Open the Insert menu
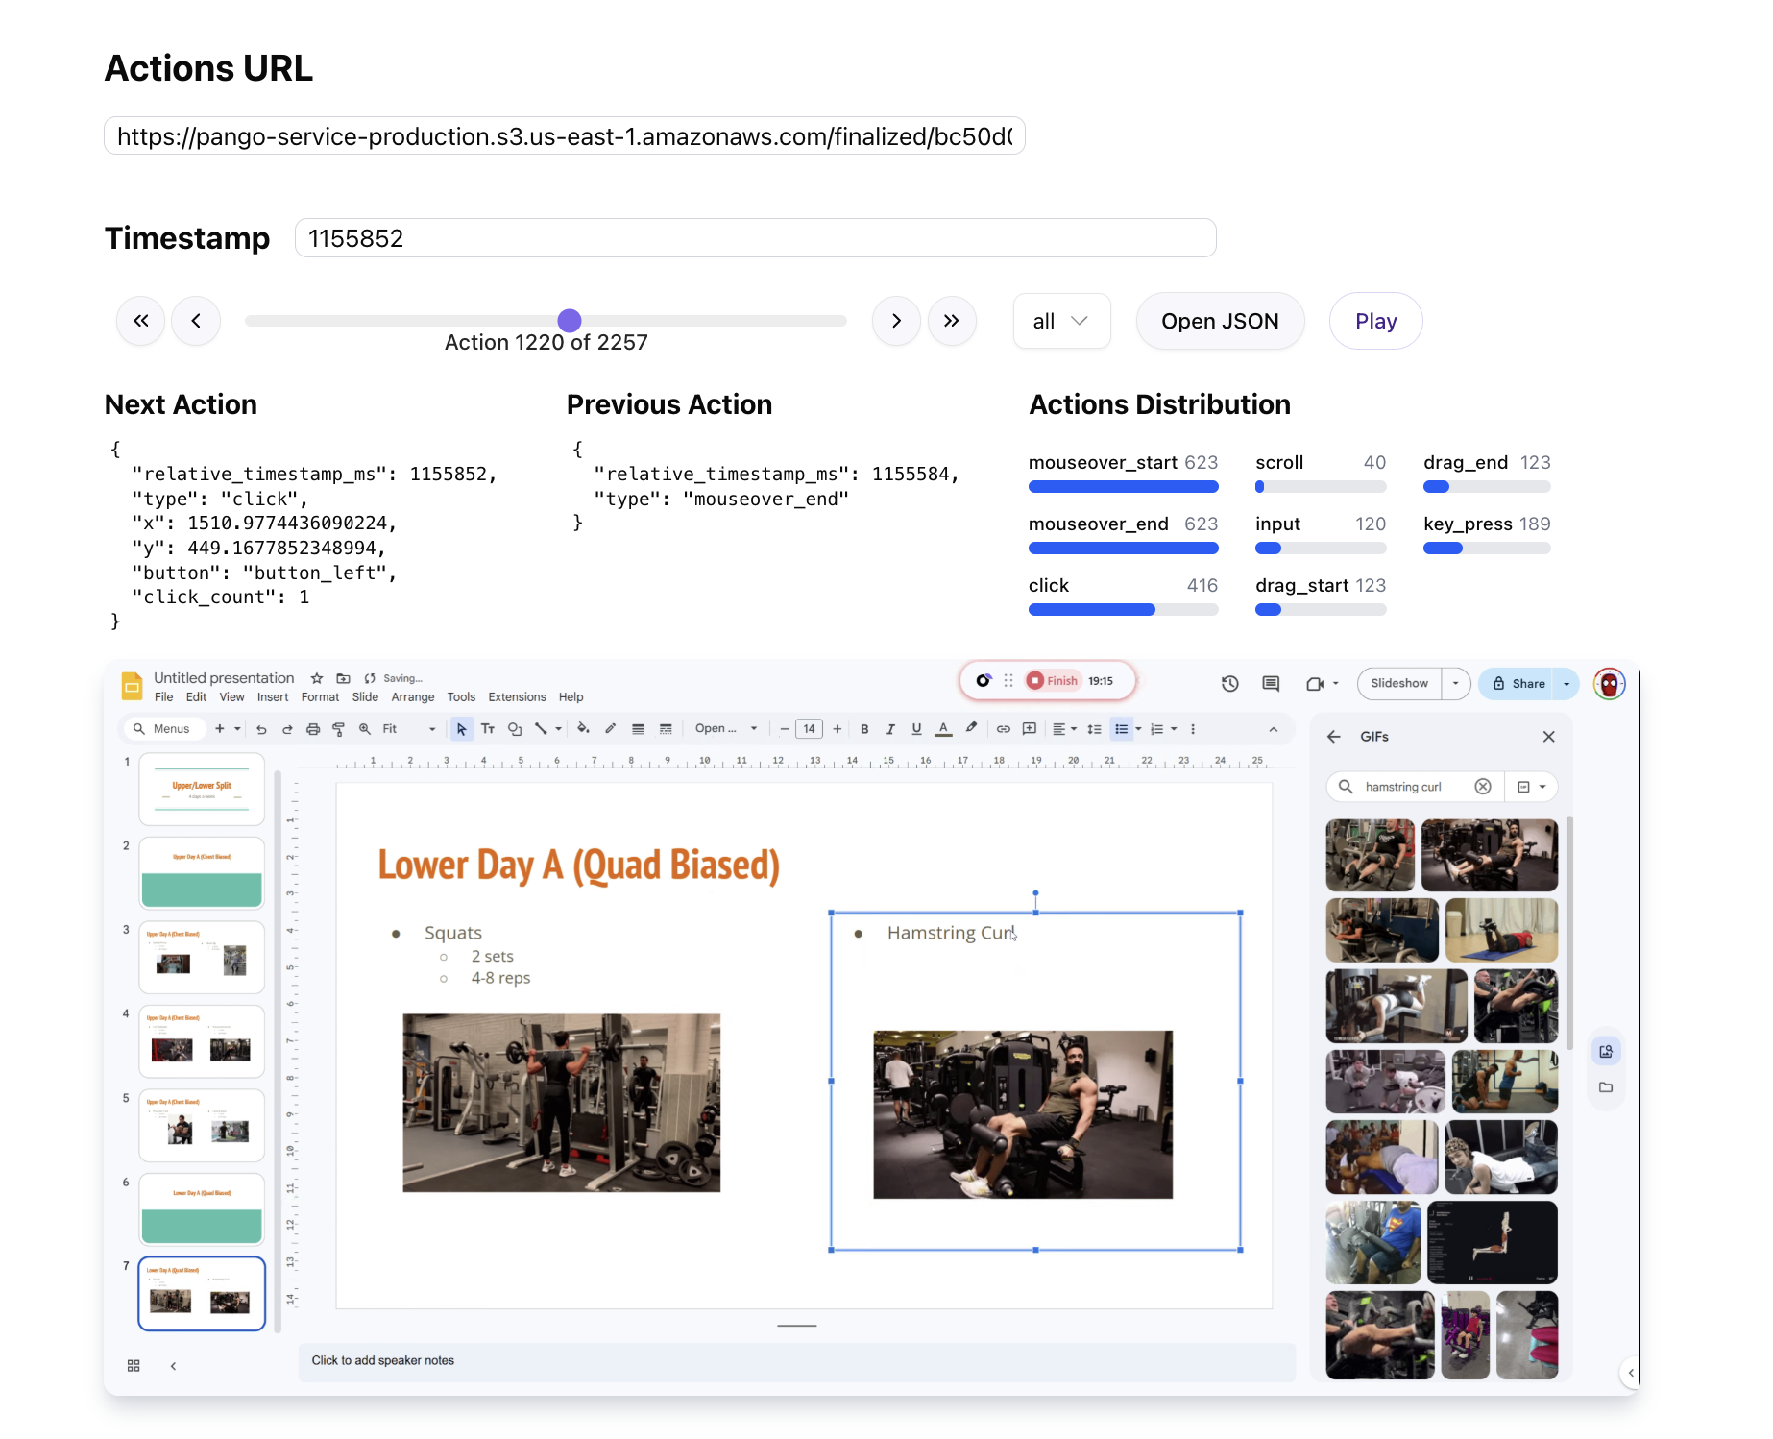The height and width of the screenshot is (1439, 1773). (x=273, y=696)
